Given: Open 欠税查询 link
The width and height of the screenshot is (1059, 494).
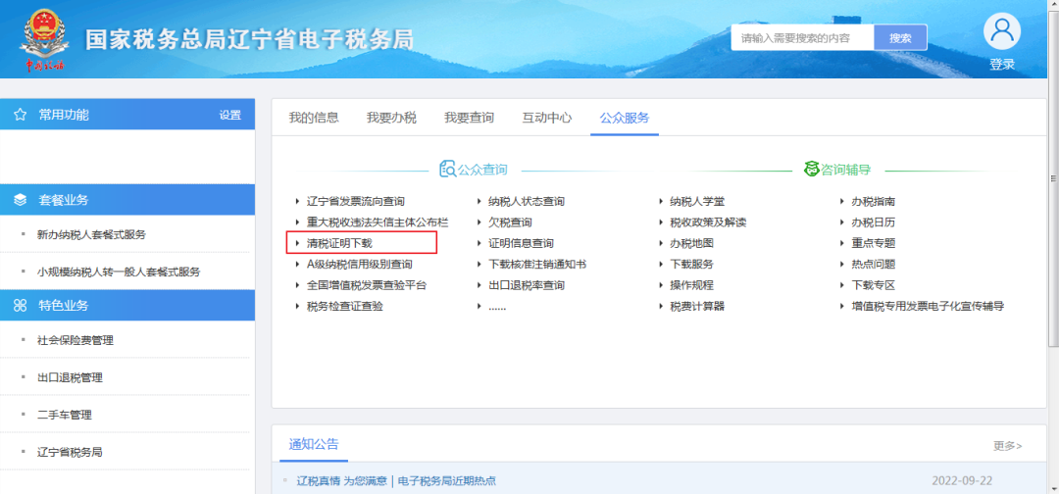Looking at the screenshot, I should 510,222.
